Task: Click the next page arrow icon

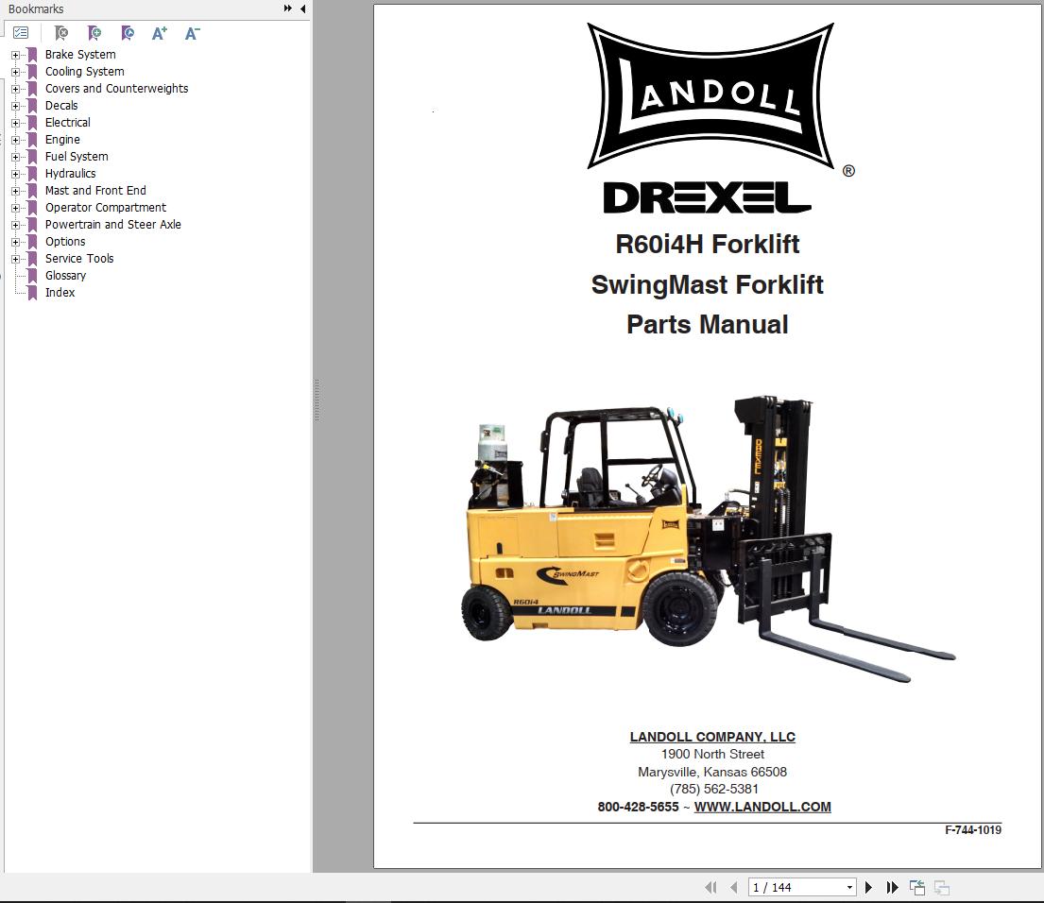Action: pyautogui.click(x=868, y=887)
